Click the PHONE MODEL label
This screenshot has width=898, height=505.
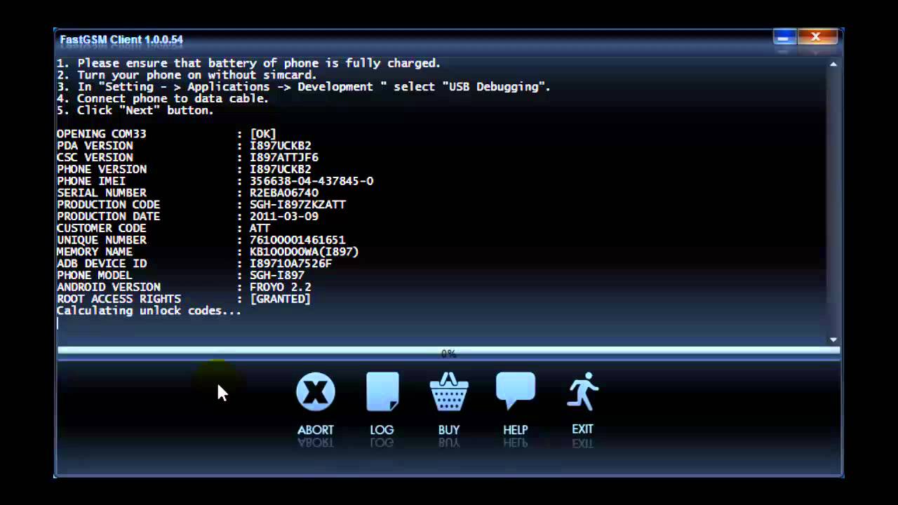point(95,276)
